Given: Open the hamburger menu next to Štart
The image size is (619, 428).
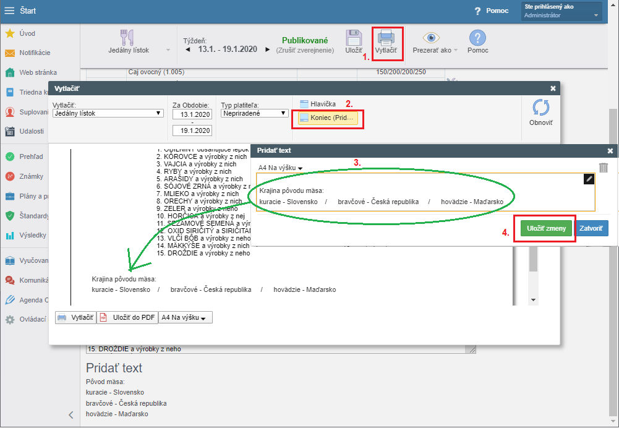Looking at the screenshot, I should [9, 11].
